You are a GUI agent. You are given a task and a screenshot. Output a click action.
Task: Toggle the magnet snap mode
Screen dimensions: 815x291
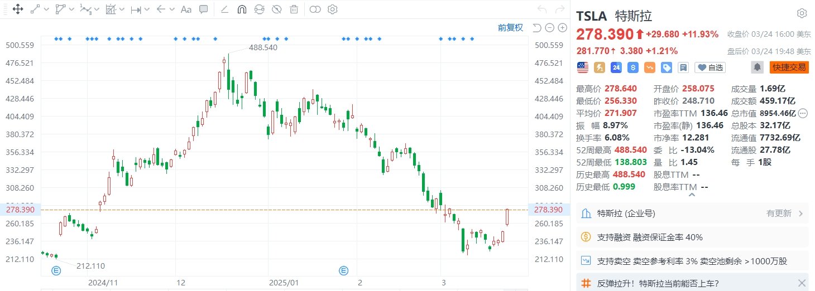[242, 9]
